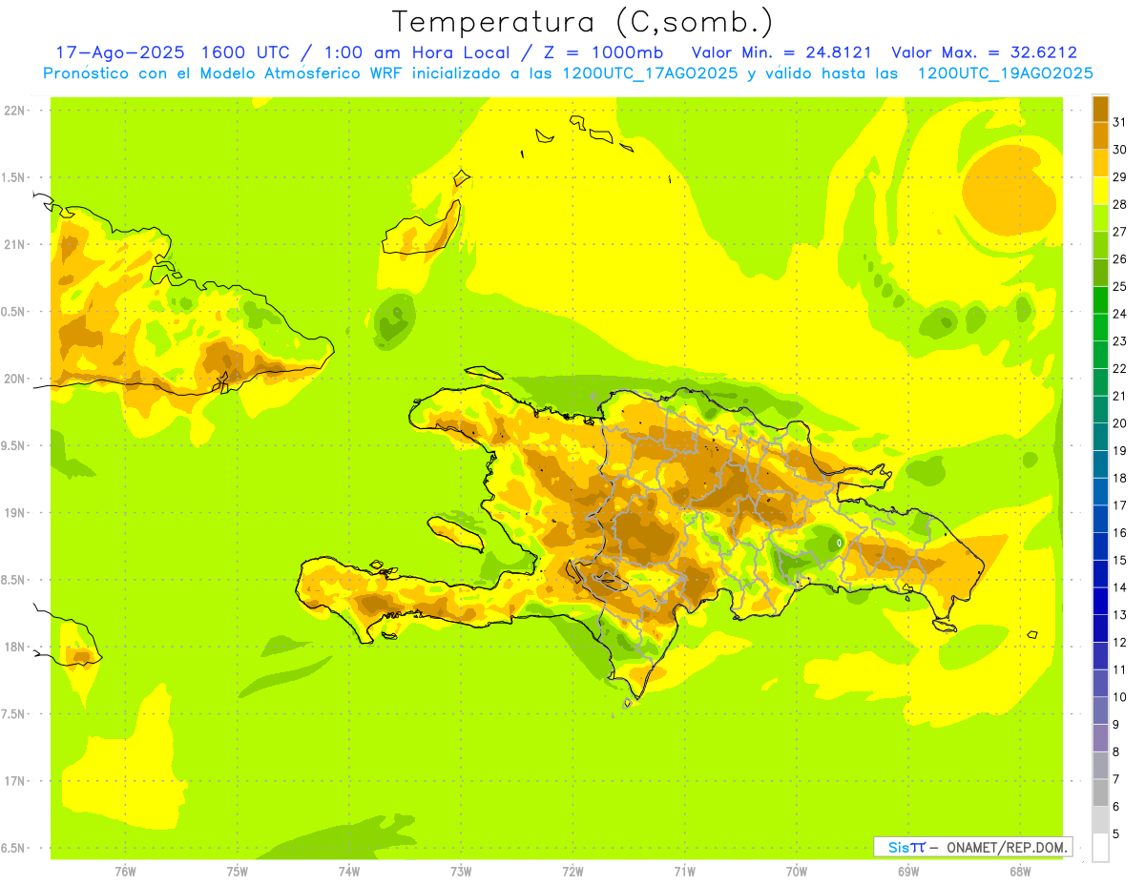
Task: Click the "Valor Max. = 32.6212" text
Action: [x=984, y=52]
